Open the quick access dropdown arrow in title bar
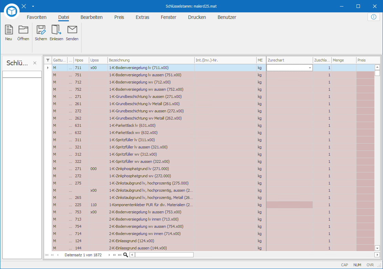This screenshot has height=269, width=383. point(33,6)
